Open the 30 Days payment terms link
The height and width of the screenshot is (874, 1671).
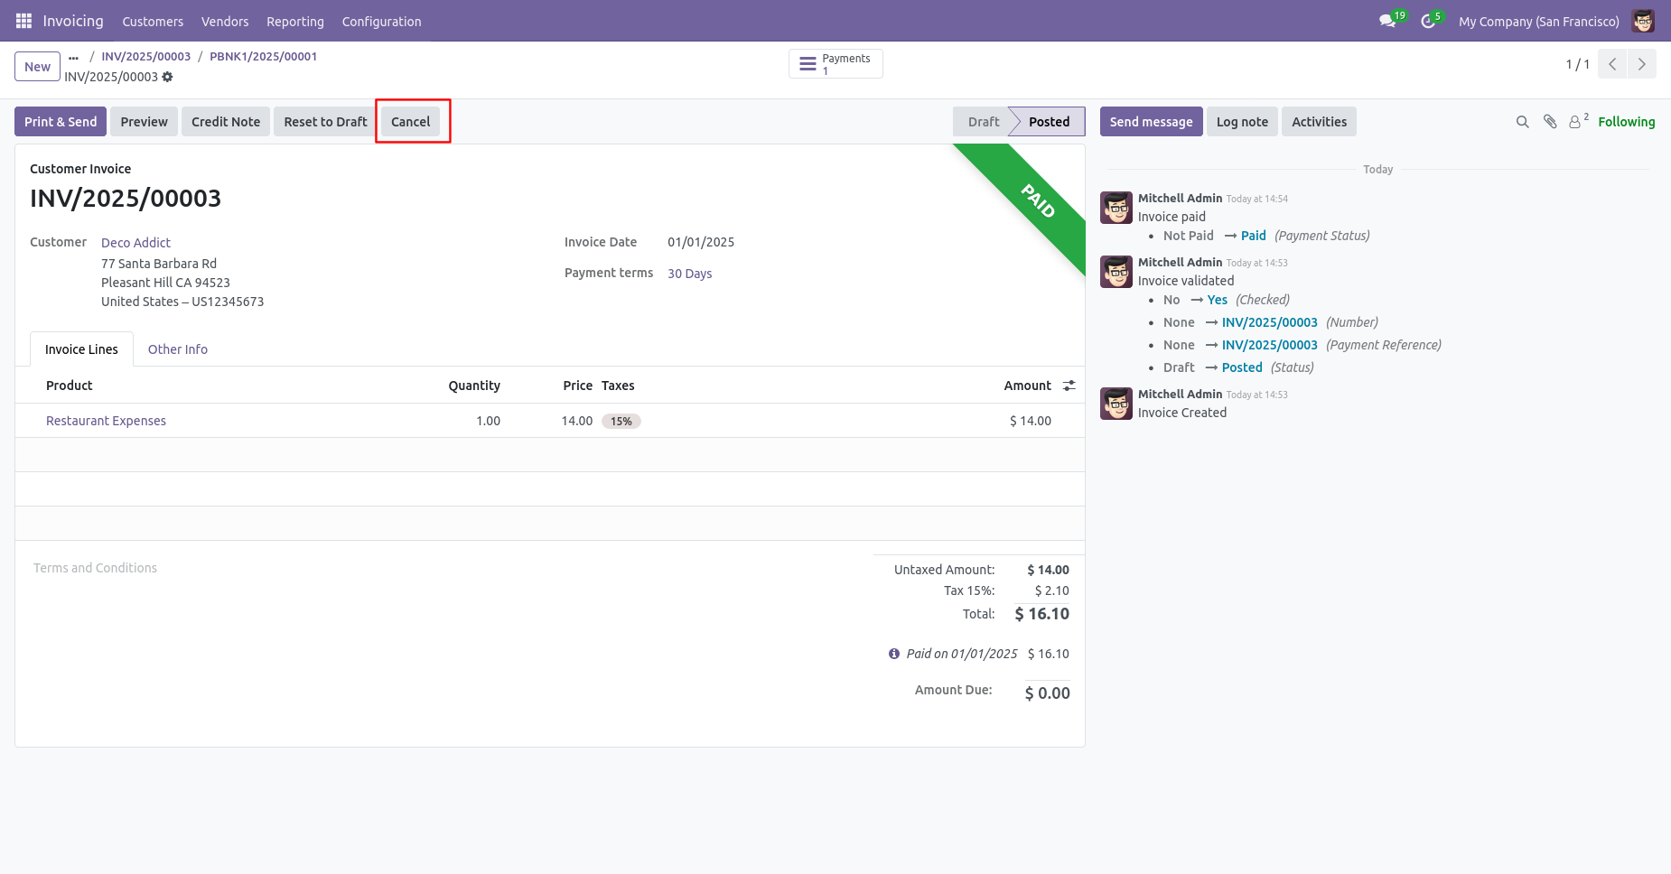(x=689, y=274)
